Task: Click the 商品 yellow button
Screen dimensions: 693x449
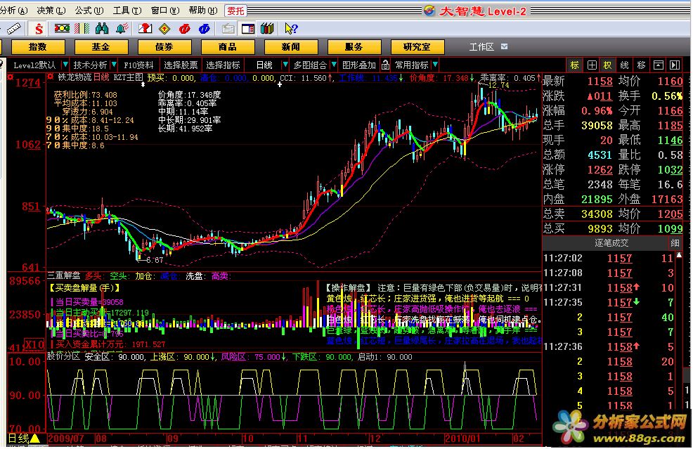Action: click(228, 47)
